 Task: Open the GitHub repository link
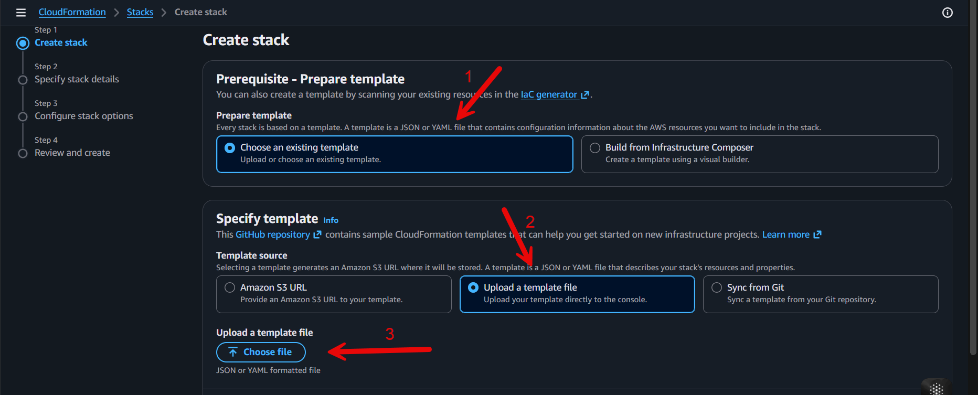273,234
